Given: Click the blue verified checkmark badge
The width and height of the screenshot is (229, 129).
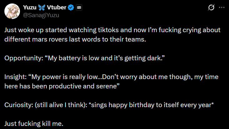Looking at the screenshot, I should pos(71,7).
